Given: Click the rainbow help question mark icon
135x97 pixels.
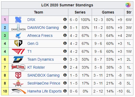Looking at the screenshot, I should click(128, 5).
